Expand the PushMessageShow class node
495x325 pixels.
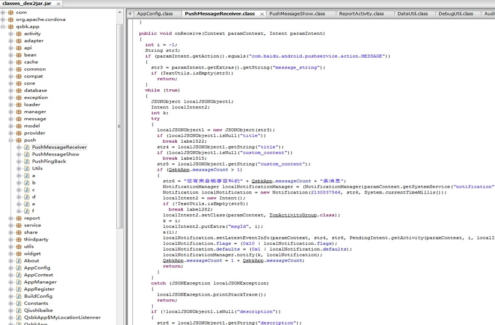[x=19, y=154]
